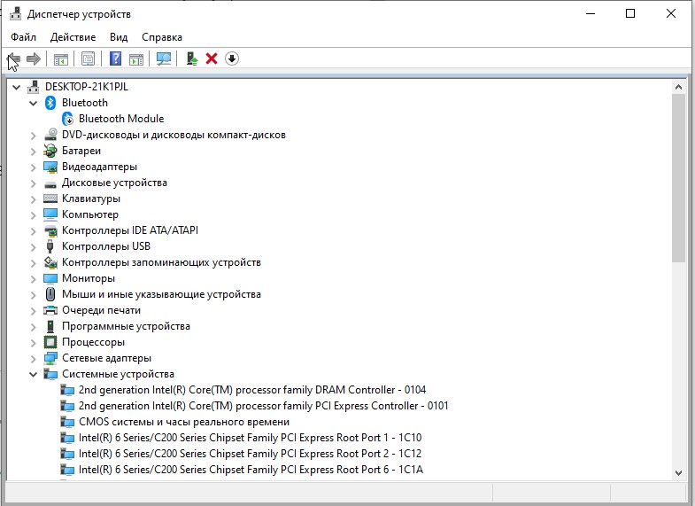Open the Properties toolbar icon
Viewport: 695px width, 506px height.
[89, 58]
